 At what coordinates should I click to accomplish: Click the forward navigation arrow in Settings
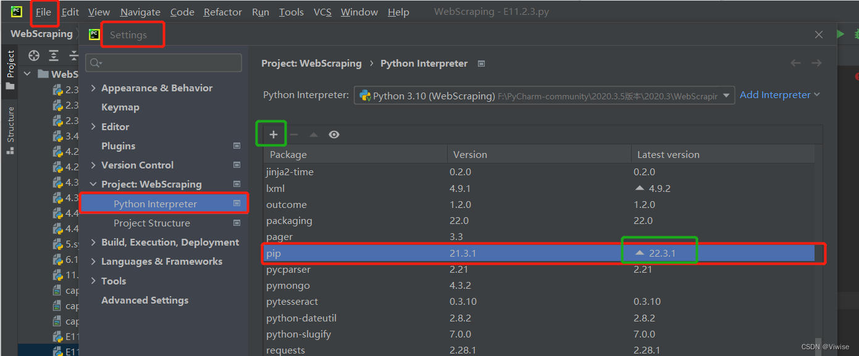[816, 63]
